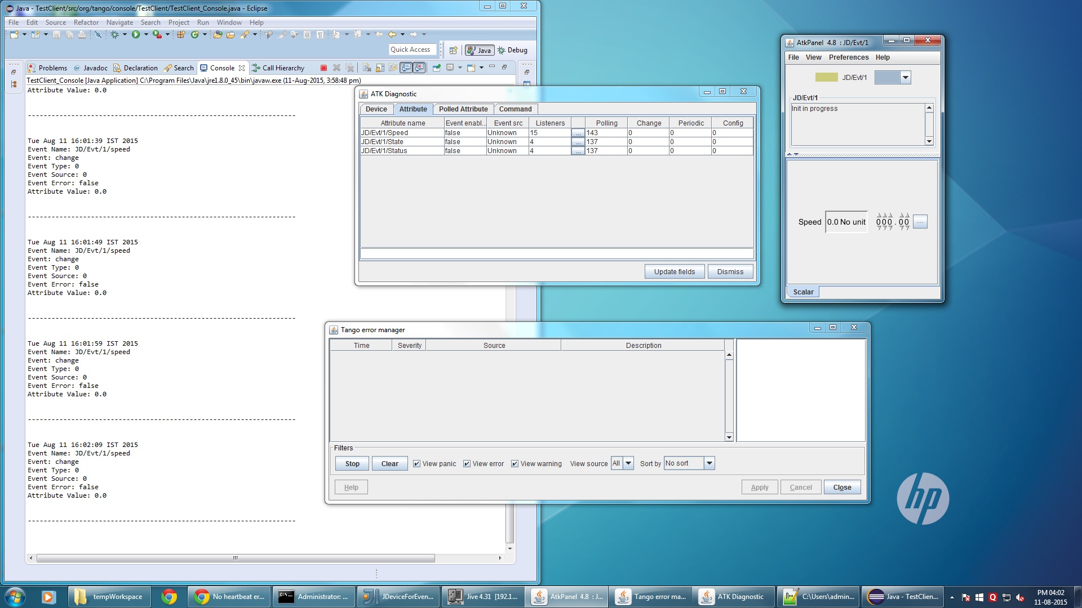Click the Dismiss button in ATK Diagnostic
Image resolution: width=1082 pixels, height=608 pixels.
point(730,272)
